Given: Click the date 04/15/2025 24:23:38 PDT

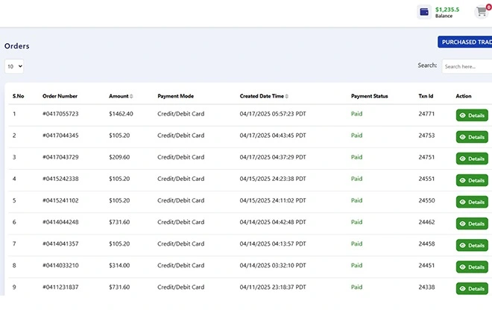Looking at the screenshot, I should pos(273,179).
